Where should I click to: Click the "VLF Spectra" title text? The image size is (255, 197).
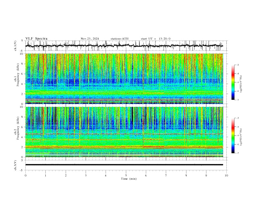tap(36, 39)
